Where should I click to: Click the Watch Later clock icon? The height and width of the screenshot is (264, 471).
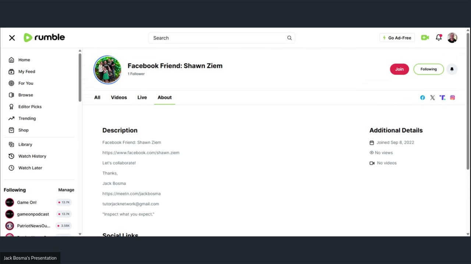coord(11,168)
